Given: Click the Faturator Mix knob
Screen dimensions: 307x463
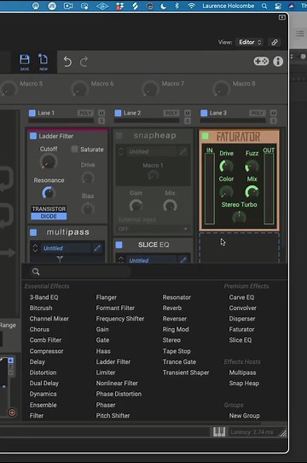Looking at the screenshot, I should [x=252, y=192].
